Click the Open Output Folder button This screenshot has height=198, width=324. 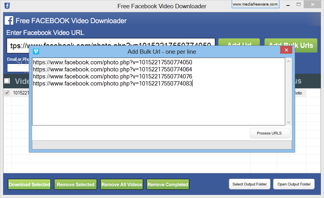pyautogui.click(x=294, y=184)
